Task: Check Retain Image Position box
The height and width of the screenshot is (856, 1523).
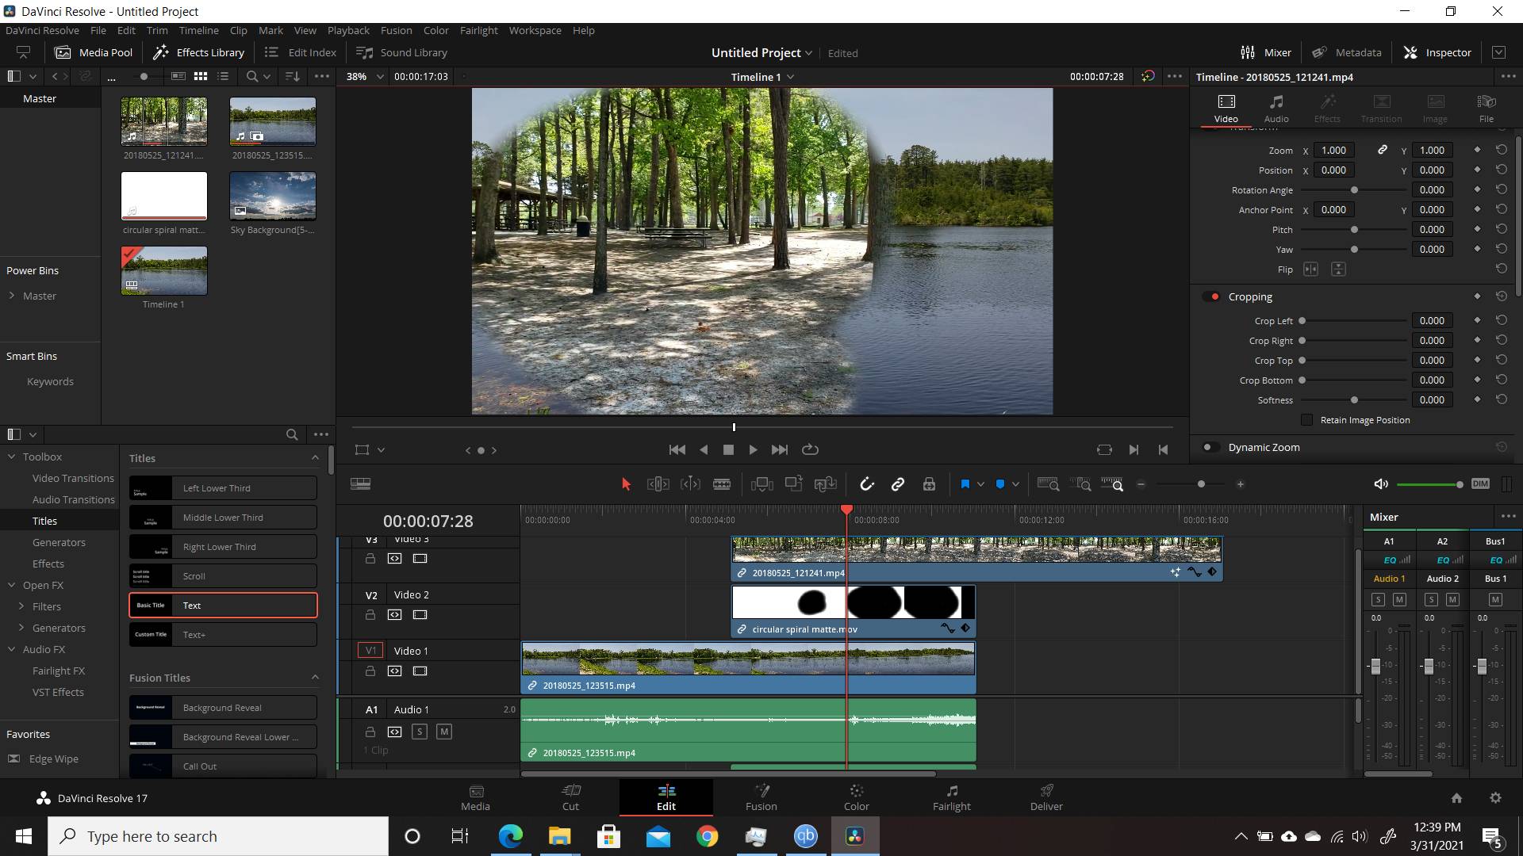Action: coord(1307,420)
